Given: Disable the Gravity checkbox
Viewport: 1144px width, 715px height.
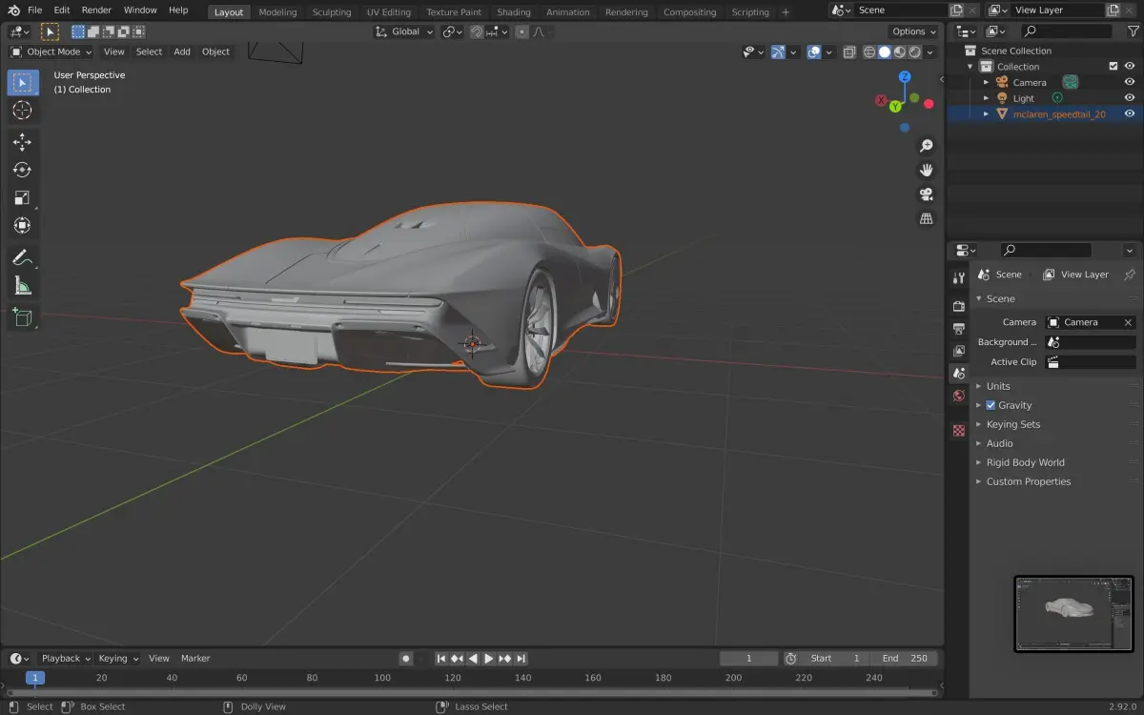Looking at the screenshot, I should tap(991, 405).
